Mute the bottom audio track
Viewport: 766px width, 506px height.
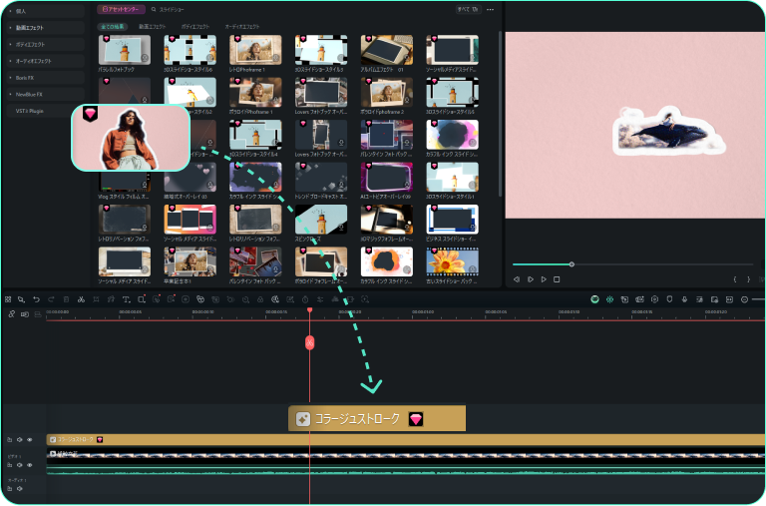click(x=19, y=490)
